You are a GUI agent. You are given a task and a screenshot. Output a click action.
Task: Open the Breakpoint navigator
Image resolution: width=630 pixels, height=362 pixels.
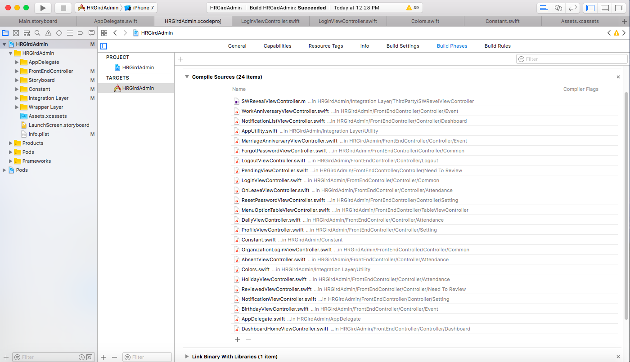[81, 33]
